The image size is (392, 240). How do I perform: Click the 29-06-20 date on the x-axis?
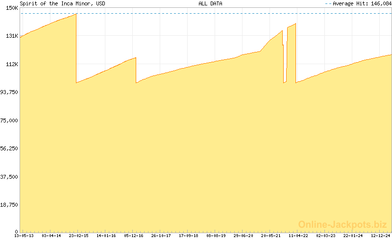(x=243, y=236)
